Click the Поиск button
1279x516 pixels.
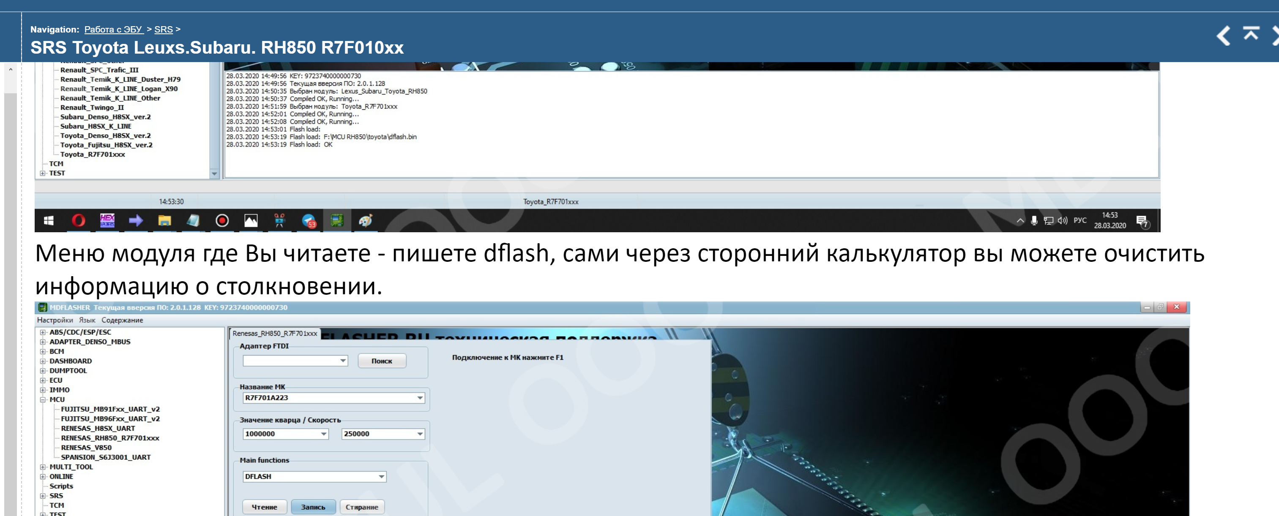point(382,361)
